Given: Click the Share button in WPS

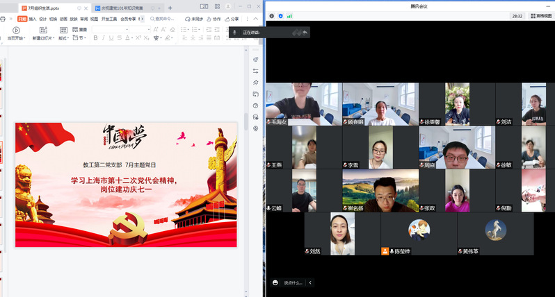Looking at the screenshot, I should tap(232, 19).
